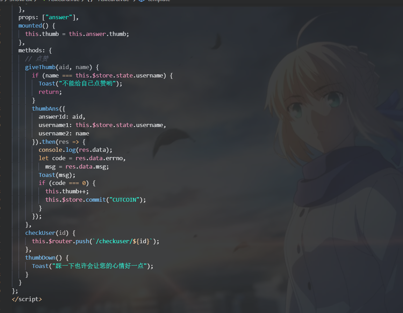Click the answerId: aid, line

pos(62,117)
